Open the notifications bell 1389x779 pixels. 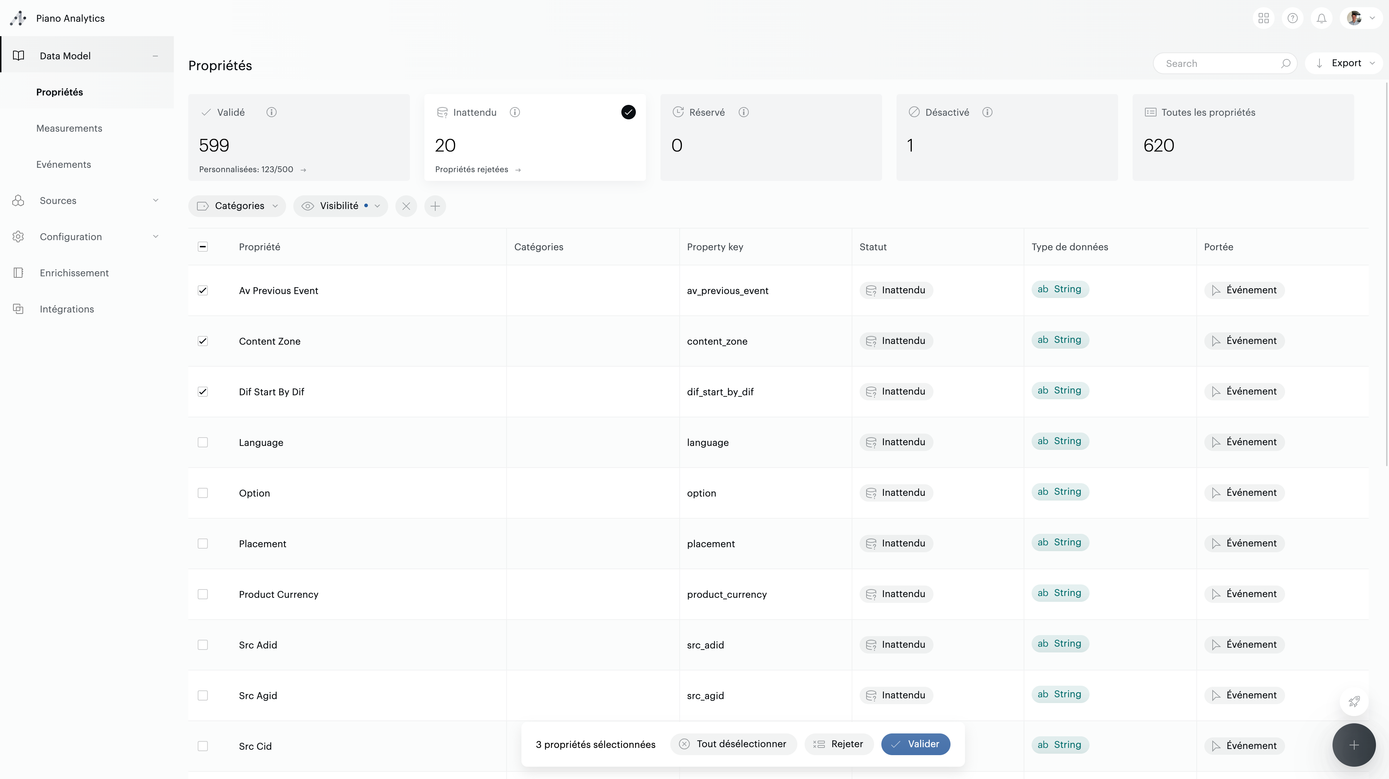[1321, 18]
